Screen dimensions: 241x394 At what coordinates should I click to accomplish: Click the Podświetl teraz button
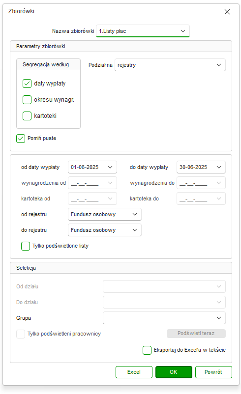[x=196, y=334]
